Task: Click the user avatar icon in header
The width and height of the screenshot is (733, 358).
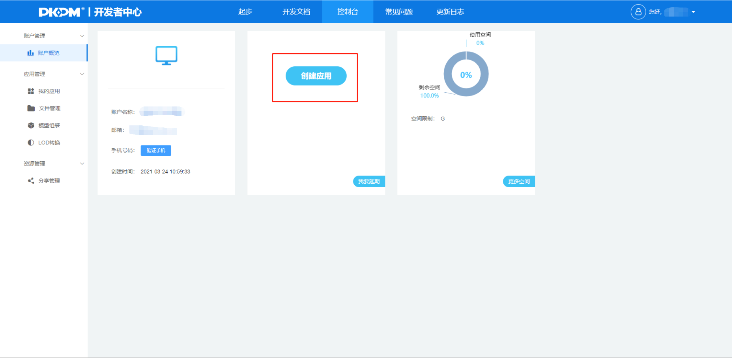Action: tap(638, 12)
